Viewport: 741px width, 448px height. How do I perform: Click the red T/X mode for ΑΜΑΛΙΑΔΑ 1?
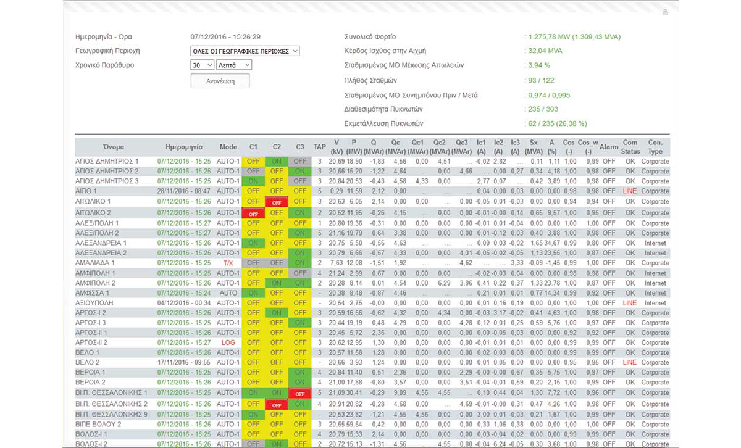coord(228,263)
